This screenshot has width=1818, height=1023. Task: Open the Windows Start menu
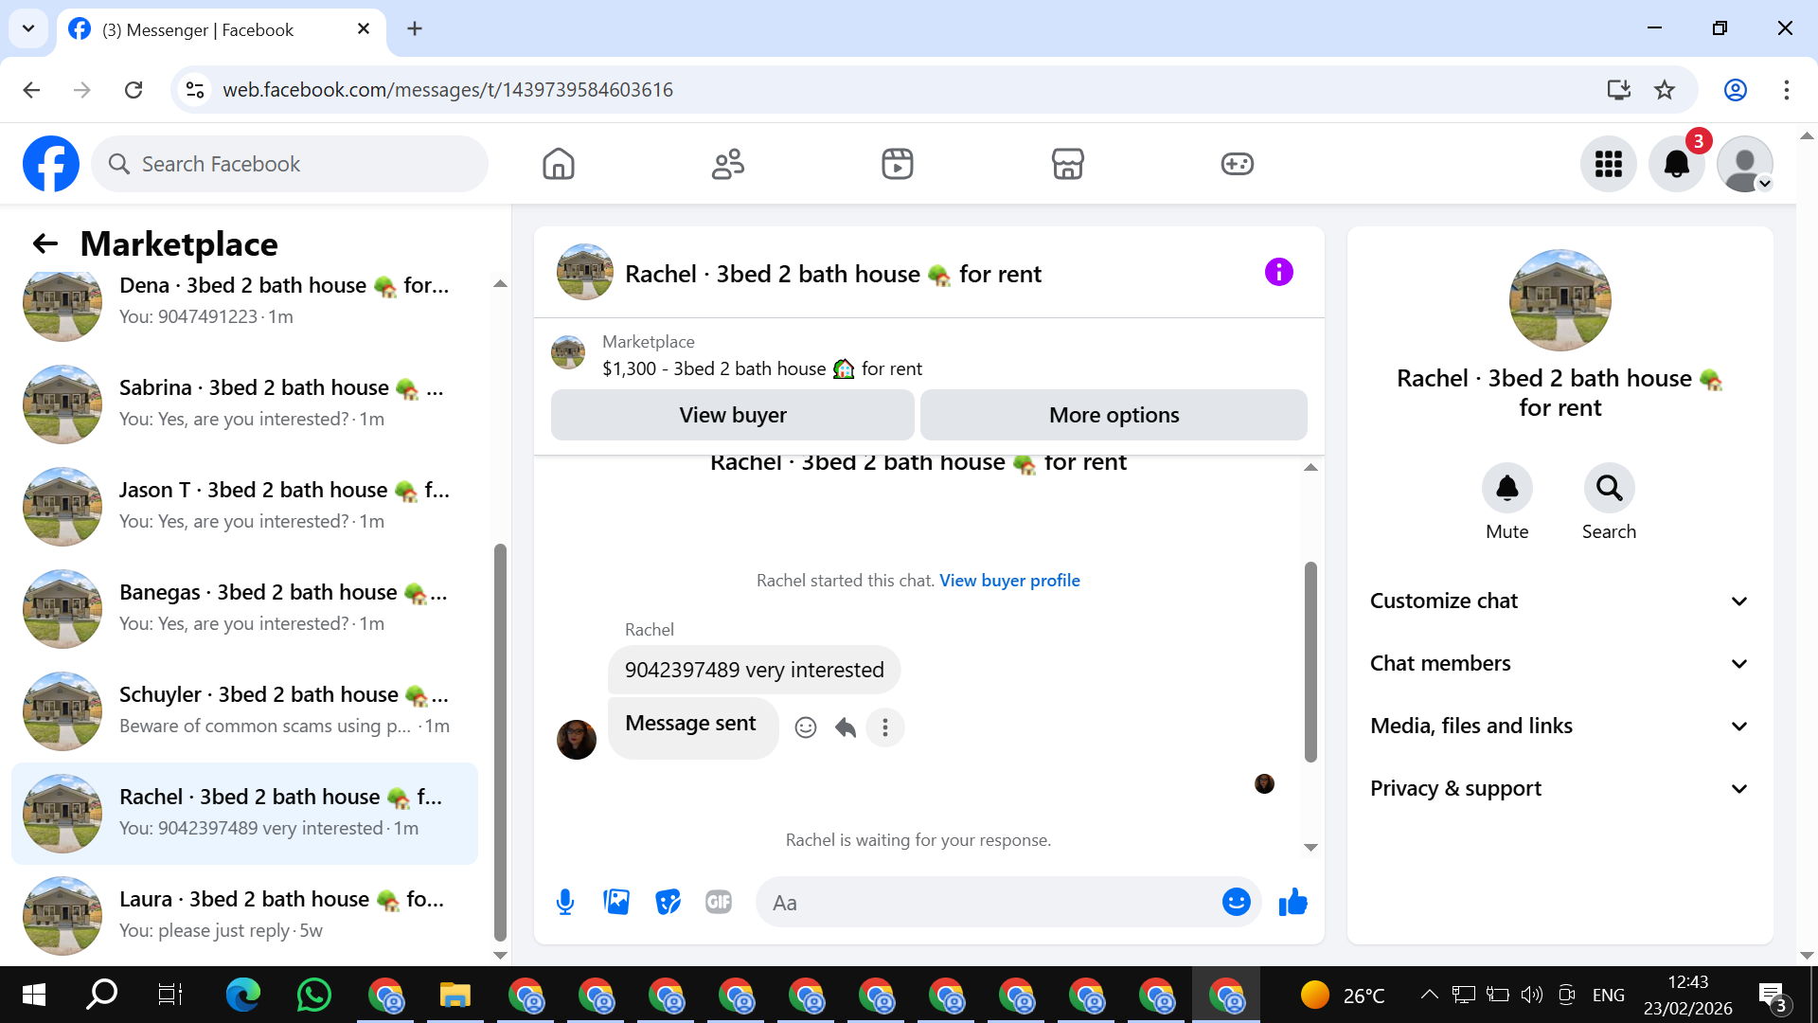click(x=33, y=995)
